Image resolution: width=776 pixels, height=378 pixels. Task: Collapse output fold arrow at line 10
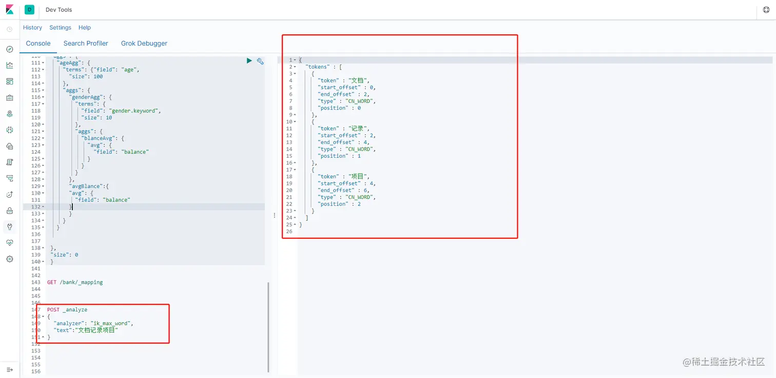pyautogui.click(x=295, y=122)
